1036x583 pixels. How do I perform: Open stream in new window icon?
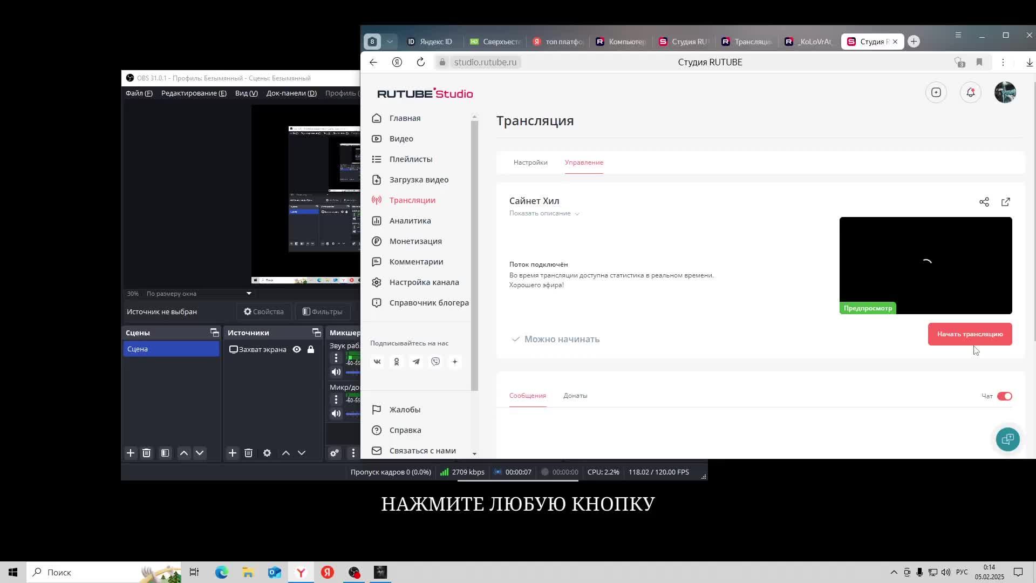tap(1006, 202)
